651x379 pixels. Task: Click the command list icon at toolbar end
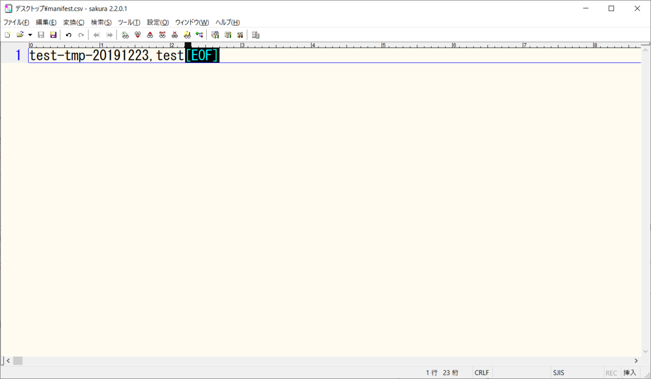click(x=256, y=35)
